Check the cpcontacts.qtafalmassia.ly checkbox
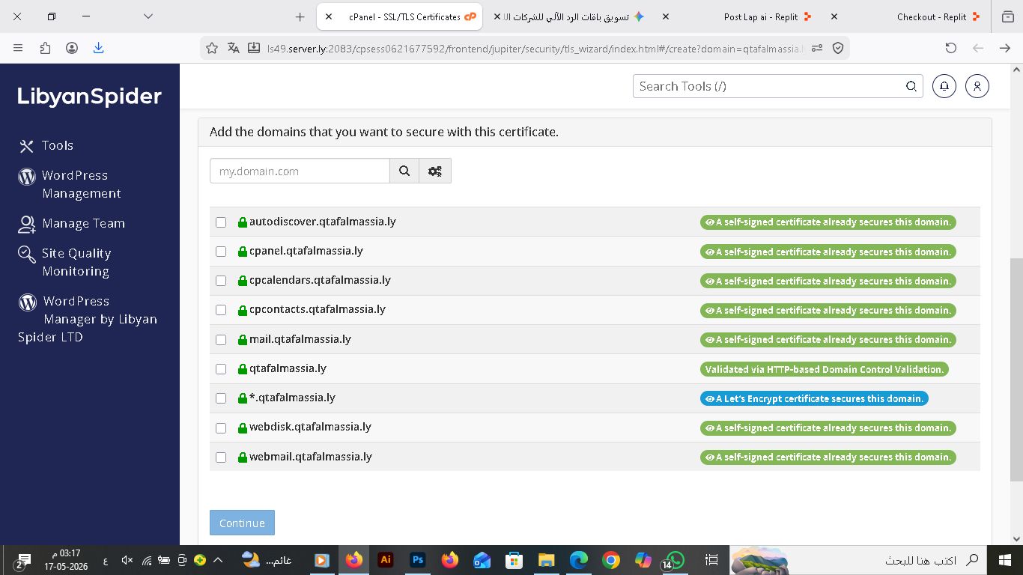 point(221,310)
